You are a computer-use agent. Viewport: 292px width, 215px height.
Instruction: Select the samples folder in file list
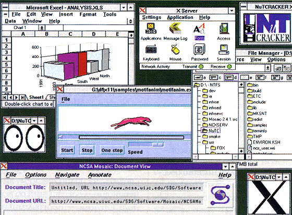pos(257,125)
